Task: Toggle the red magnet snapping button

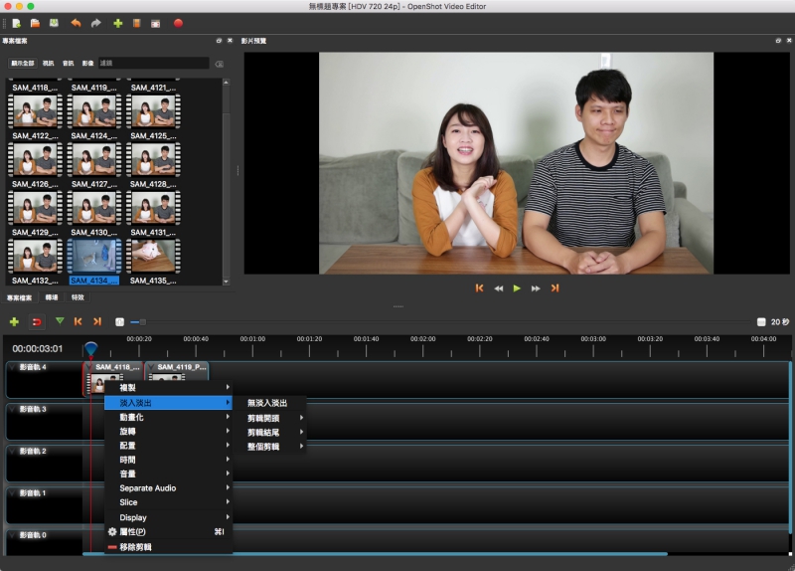Action: (x=37, y=321)
